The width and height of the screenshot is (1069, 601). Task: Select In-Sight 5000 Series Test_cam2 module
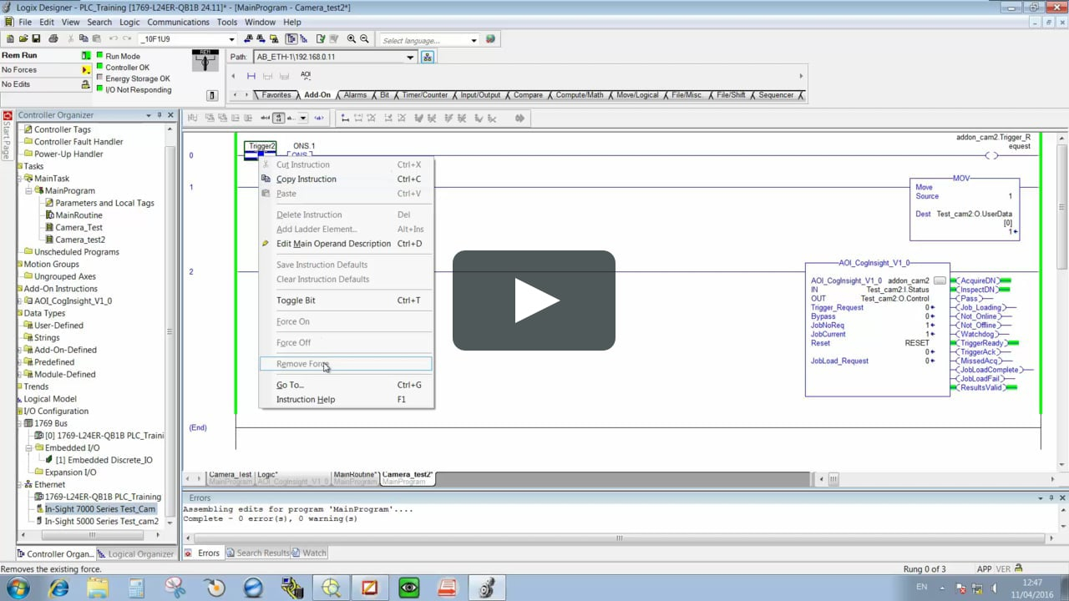click(101, 521)
